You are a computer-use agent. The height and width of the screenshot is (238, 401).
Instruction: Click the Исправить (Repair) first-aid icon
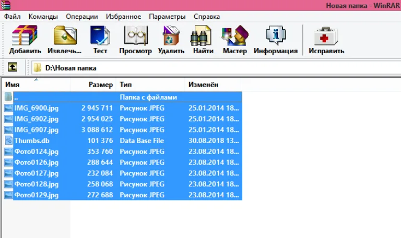point(326,36)
